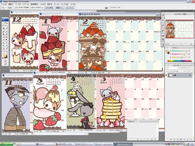Open zoom tool preset picker arrow
195x146 pixels.
tap(5, 8)
